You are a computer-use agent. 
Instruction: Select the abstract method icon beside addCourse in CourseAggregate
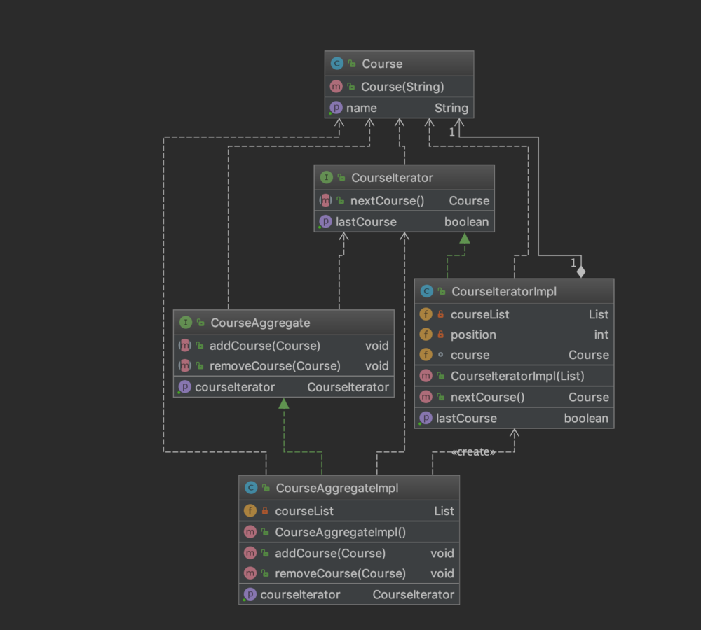pyautogui.click(x=184, y=345)
